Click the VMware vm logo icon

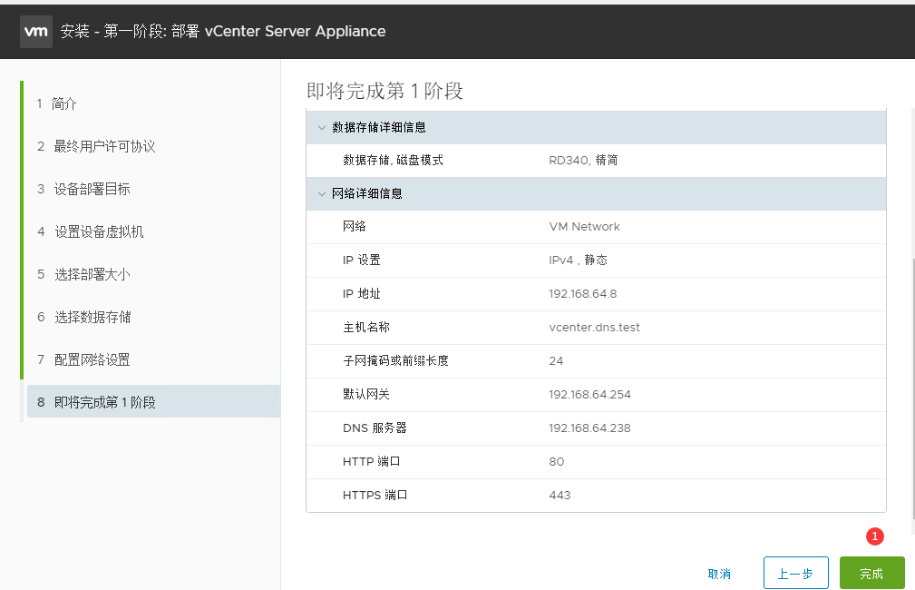point(36,31)
